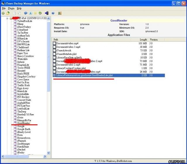Click icon beside Waterslide
The width and height of the screenshot is (187, 164).
[15, 59]
